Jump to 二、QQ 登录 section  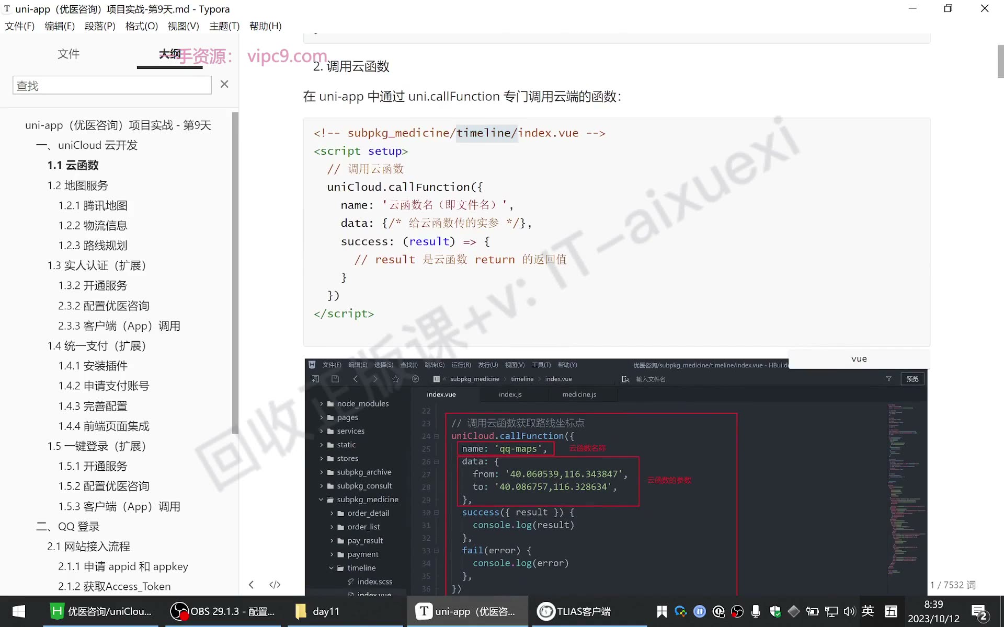(x=68, y=526)
